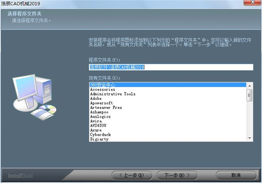The width and height of the screenshot is (262, 183).
Task: Pick Auslogics from folder list
Action: click(168, 116)
